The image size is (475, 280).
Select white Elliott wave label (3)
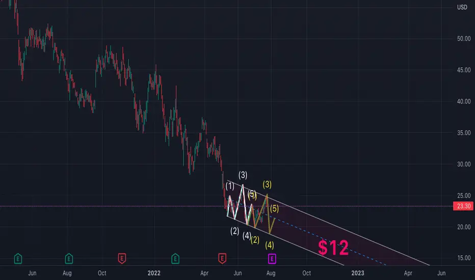(x=243, y=175)
